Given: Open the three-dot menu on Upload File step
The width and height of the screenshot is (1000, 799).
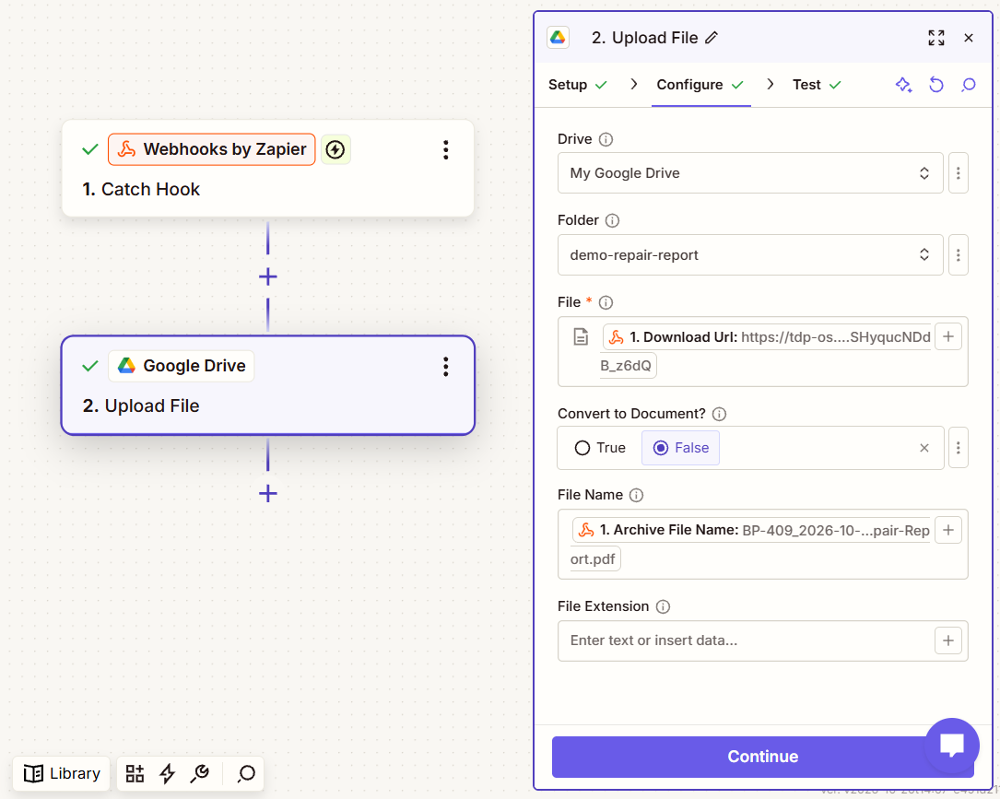Looking at the screenshot, I should pos(446,367).
